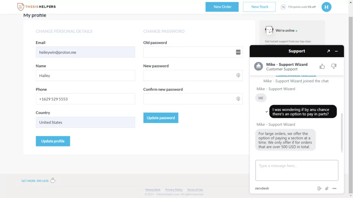This screenshot has height=198, width=353.
Task: Click the zendesk branding link
Action: 262,188
